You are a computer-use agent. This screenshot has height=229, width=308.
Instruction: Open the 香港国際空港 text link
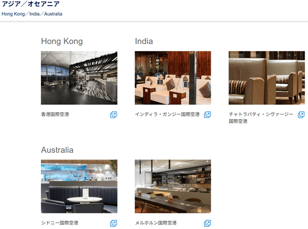[55, 114]
